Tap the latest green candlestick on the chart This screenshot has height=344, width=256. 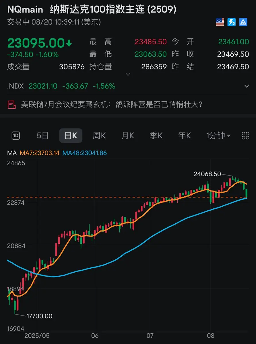tap(247, 193)
